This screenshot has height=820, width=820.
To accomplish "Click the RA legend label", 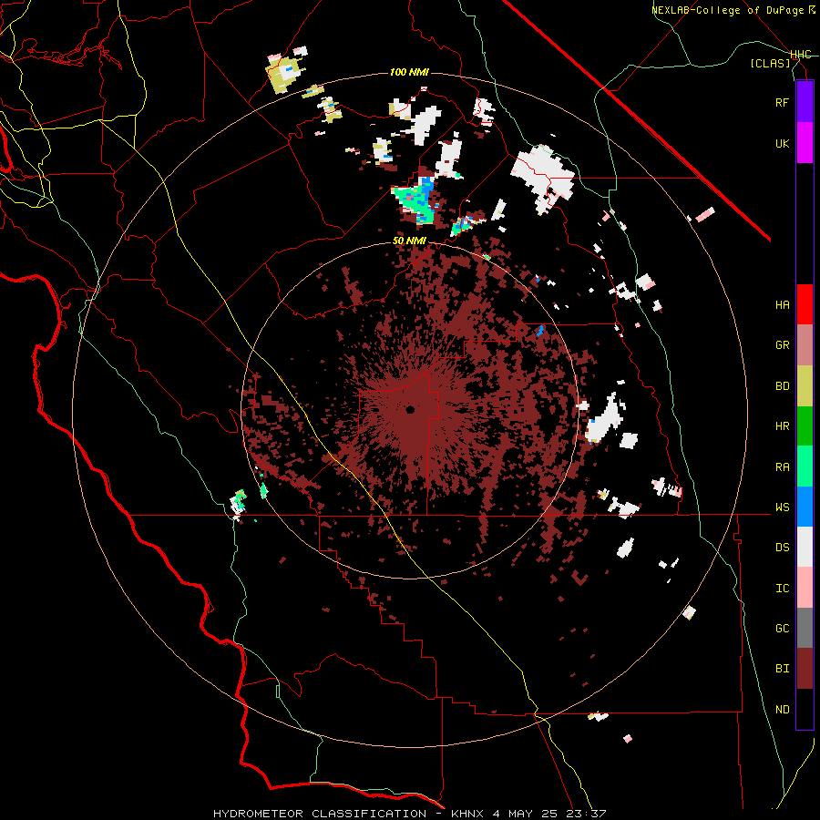I will coord(782,467).
